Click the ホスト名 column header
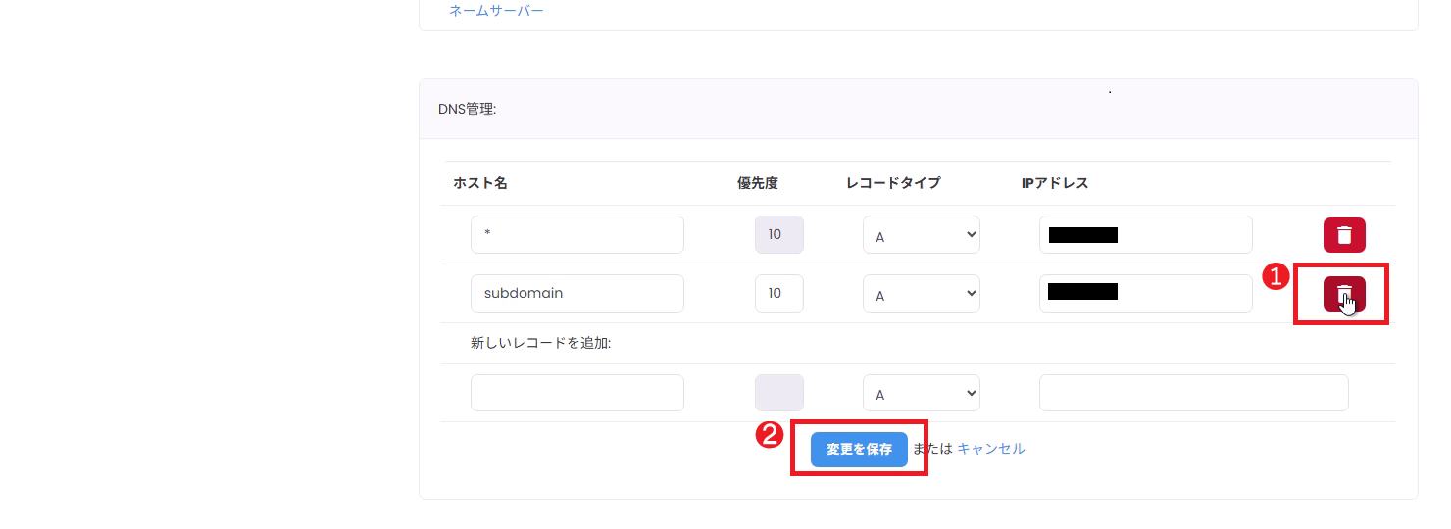1451x529 pixels. click(x=479, y=183)
